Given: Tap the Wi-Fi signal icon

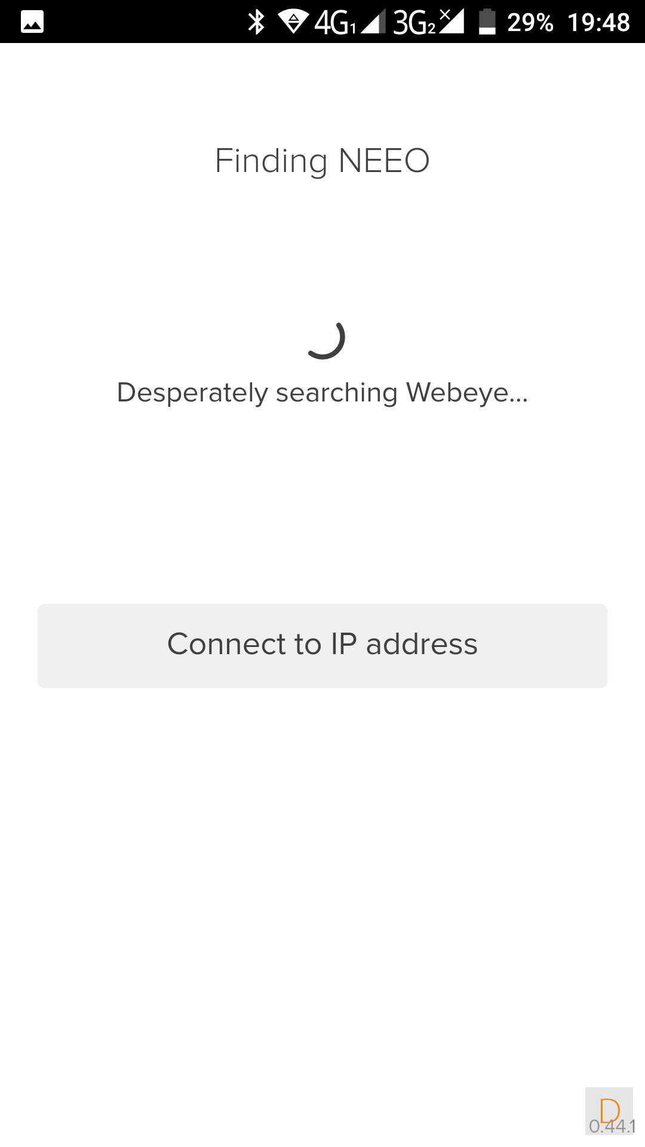Looking at the screenshot, I should (x=293, y=22).
